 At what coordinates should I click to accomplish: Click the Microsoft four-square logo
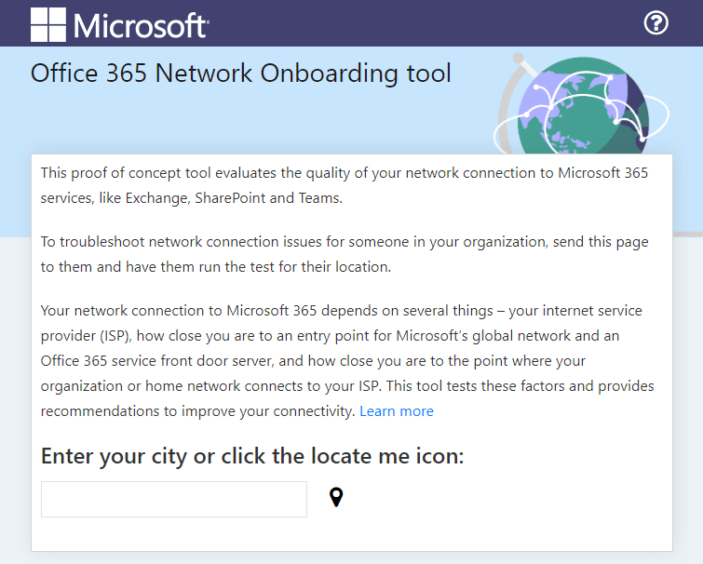[x=48, y=24]
